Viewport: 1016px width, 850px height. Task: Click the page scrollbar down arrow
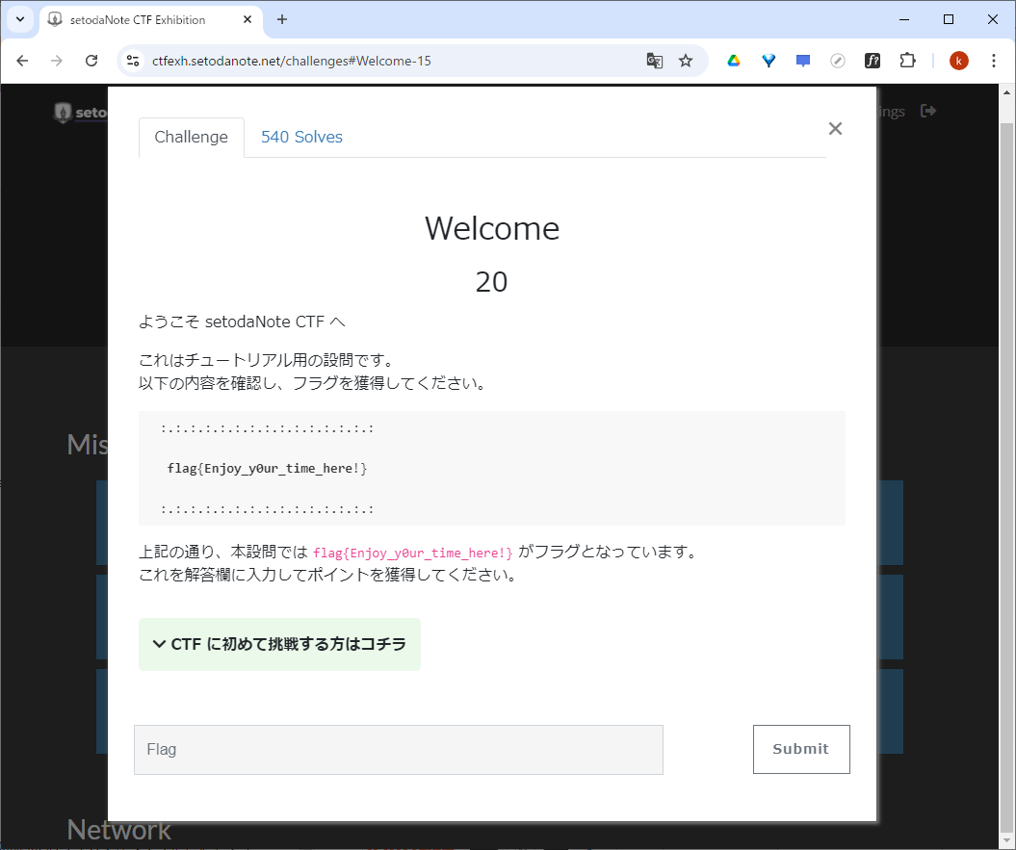1007,839
